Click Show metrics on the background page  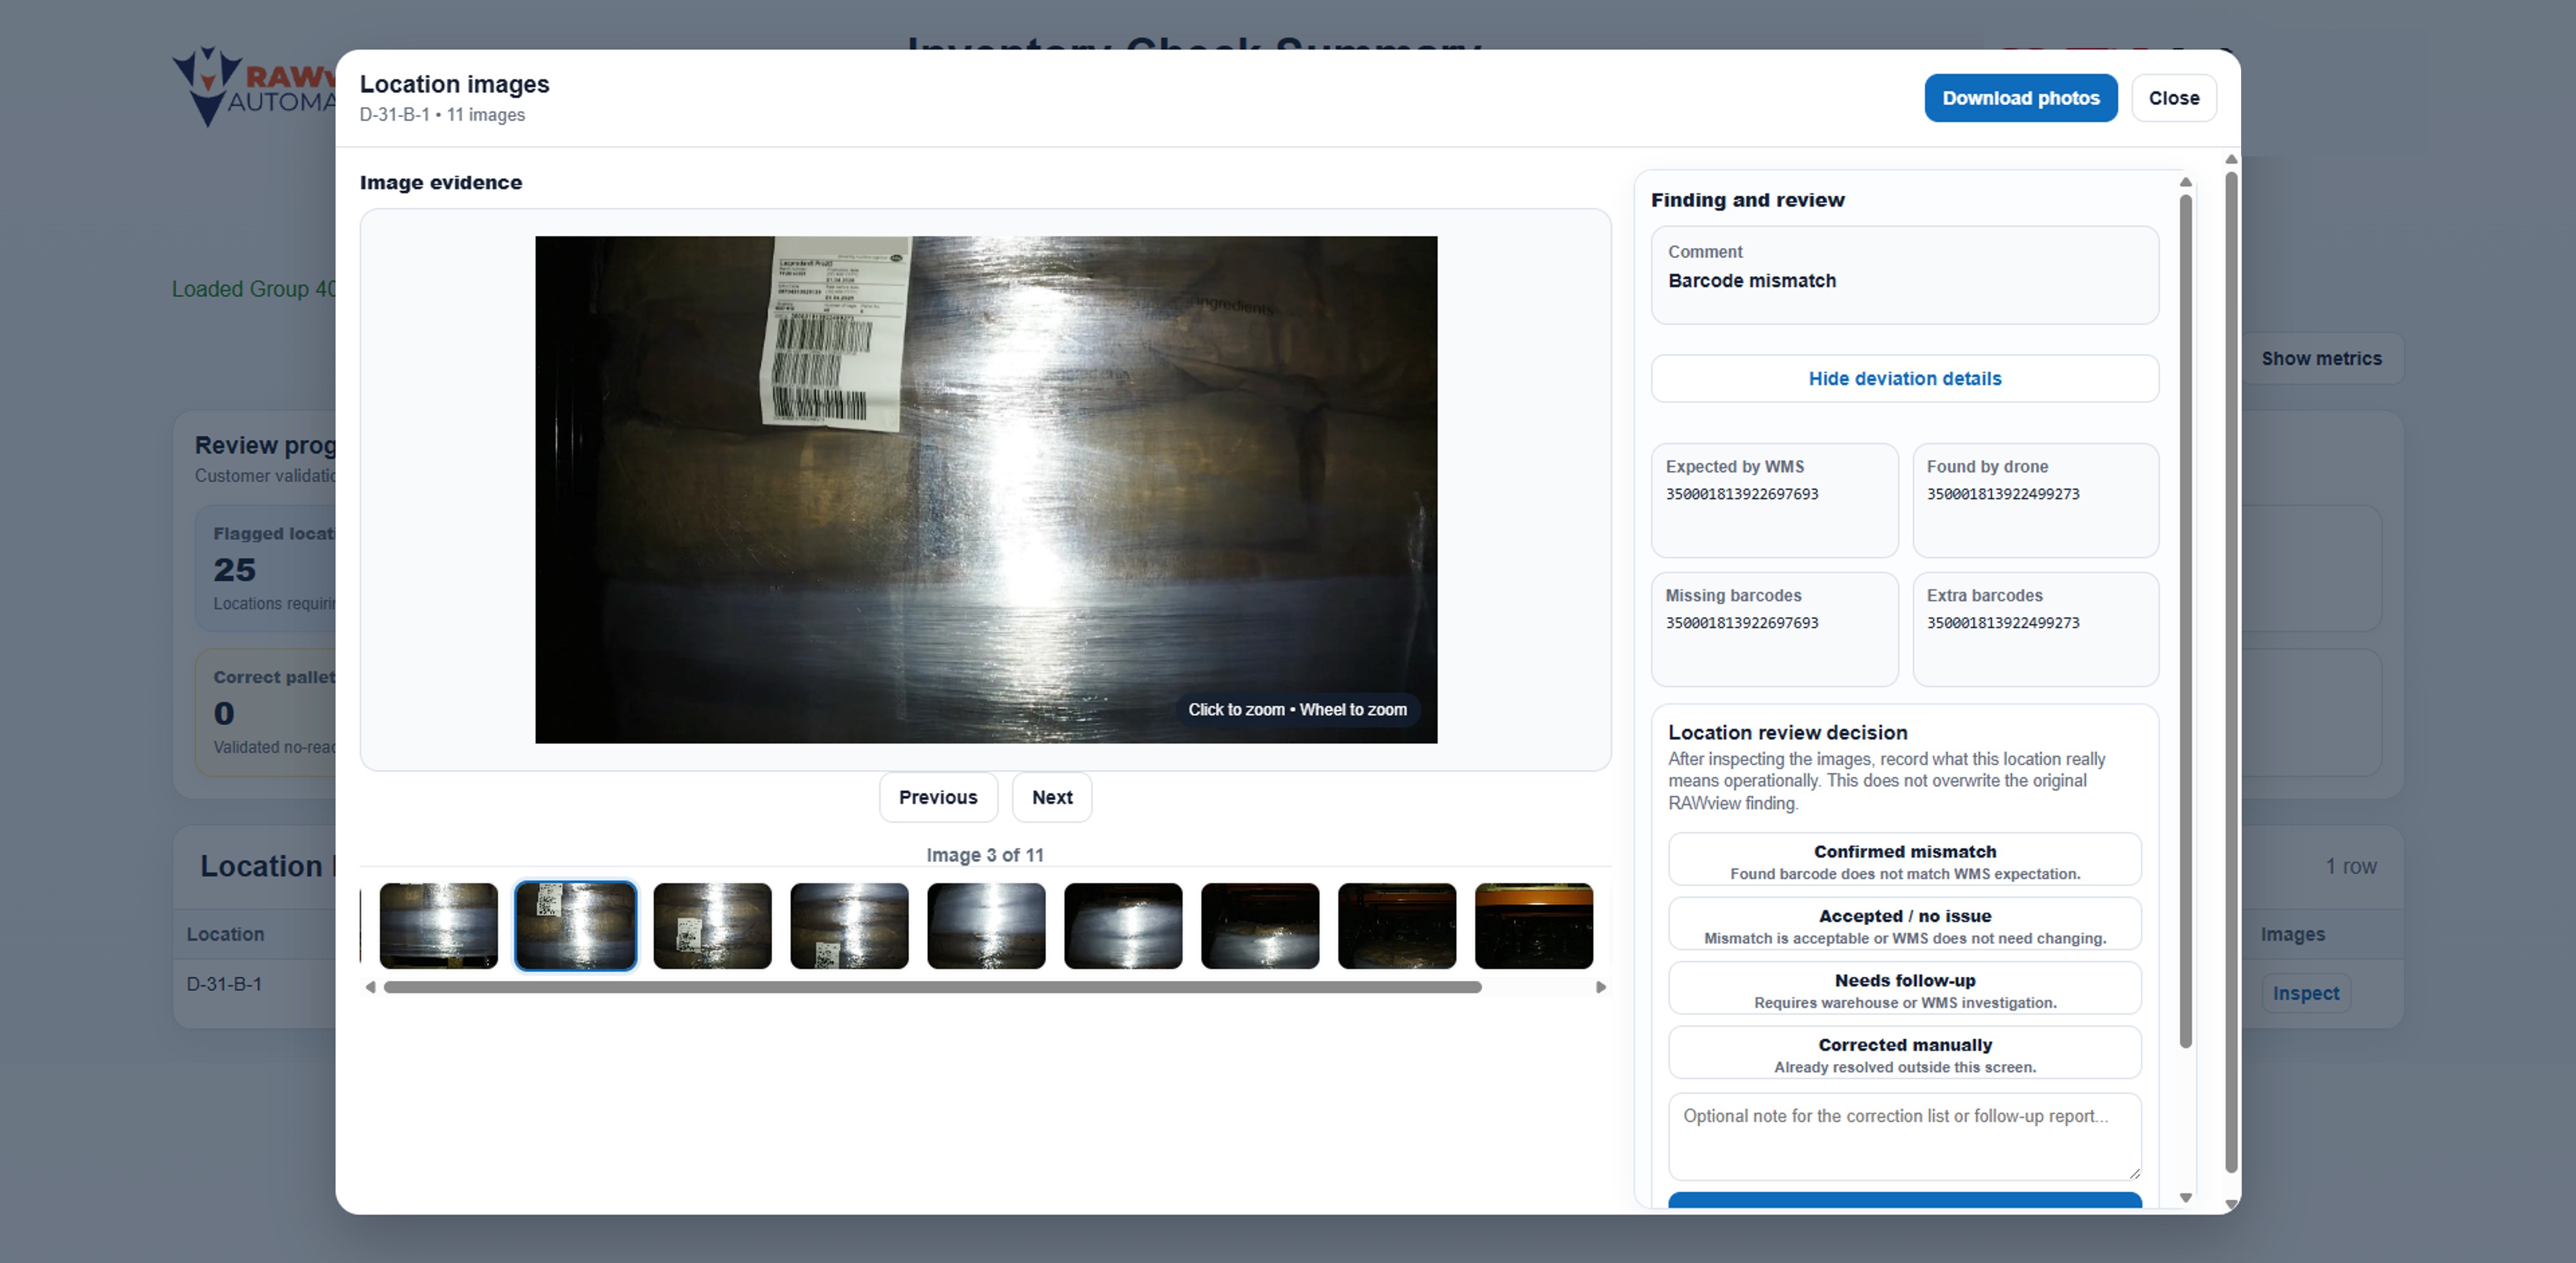coord(2321,359)
